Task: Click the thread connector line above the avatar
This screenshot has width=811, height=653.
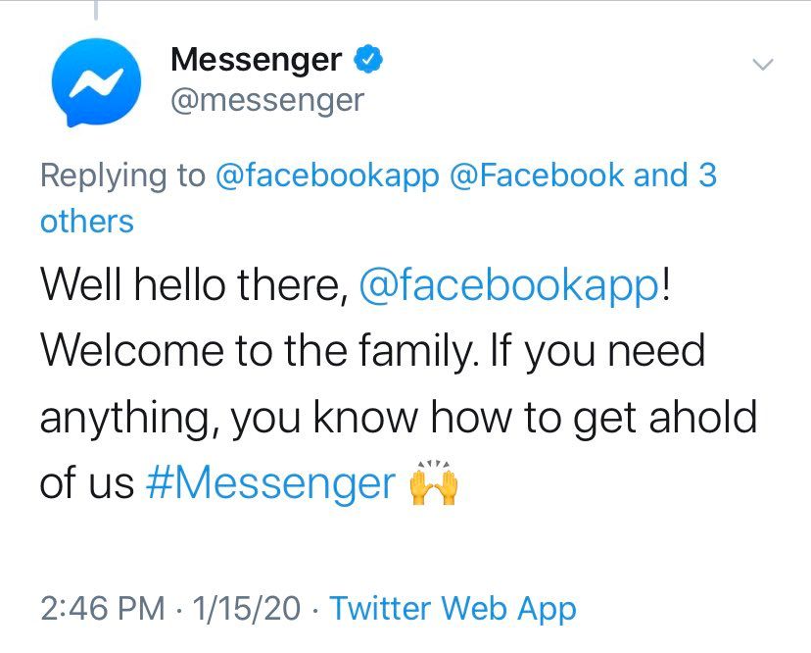Action: tap(96, 10)
